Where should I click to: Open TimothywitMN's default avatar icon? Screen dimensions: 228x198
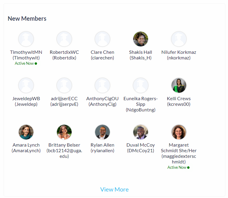pyautogui.click(x=26, y=39)
